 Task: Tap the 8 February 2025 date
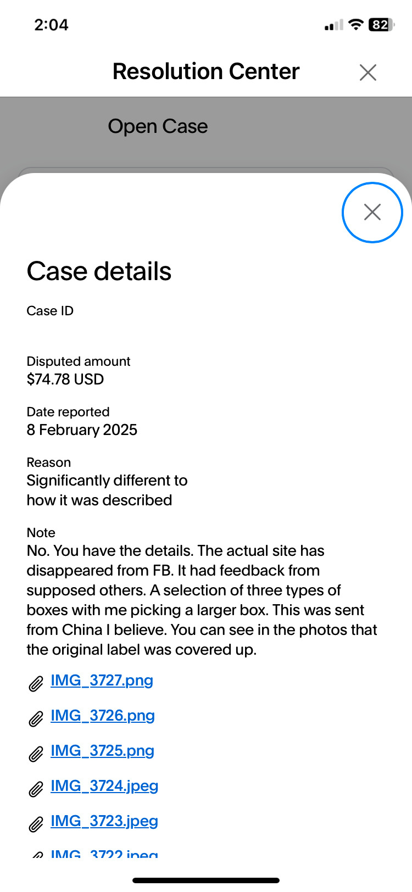coord(82,430)
